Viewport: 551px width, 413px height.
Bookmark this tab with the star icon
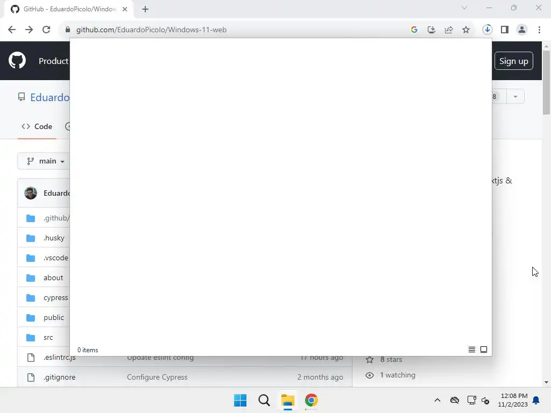(x=466, y=30)
